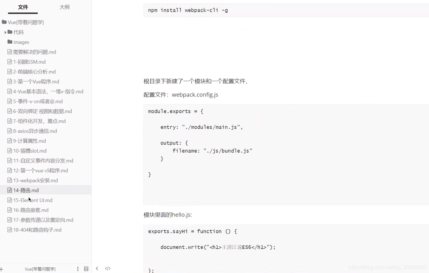Screen dimensions: 429x273
Task: Open 13-webpack安装.md file
Action: click(36, 180)
